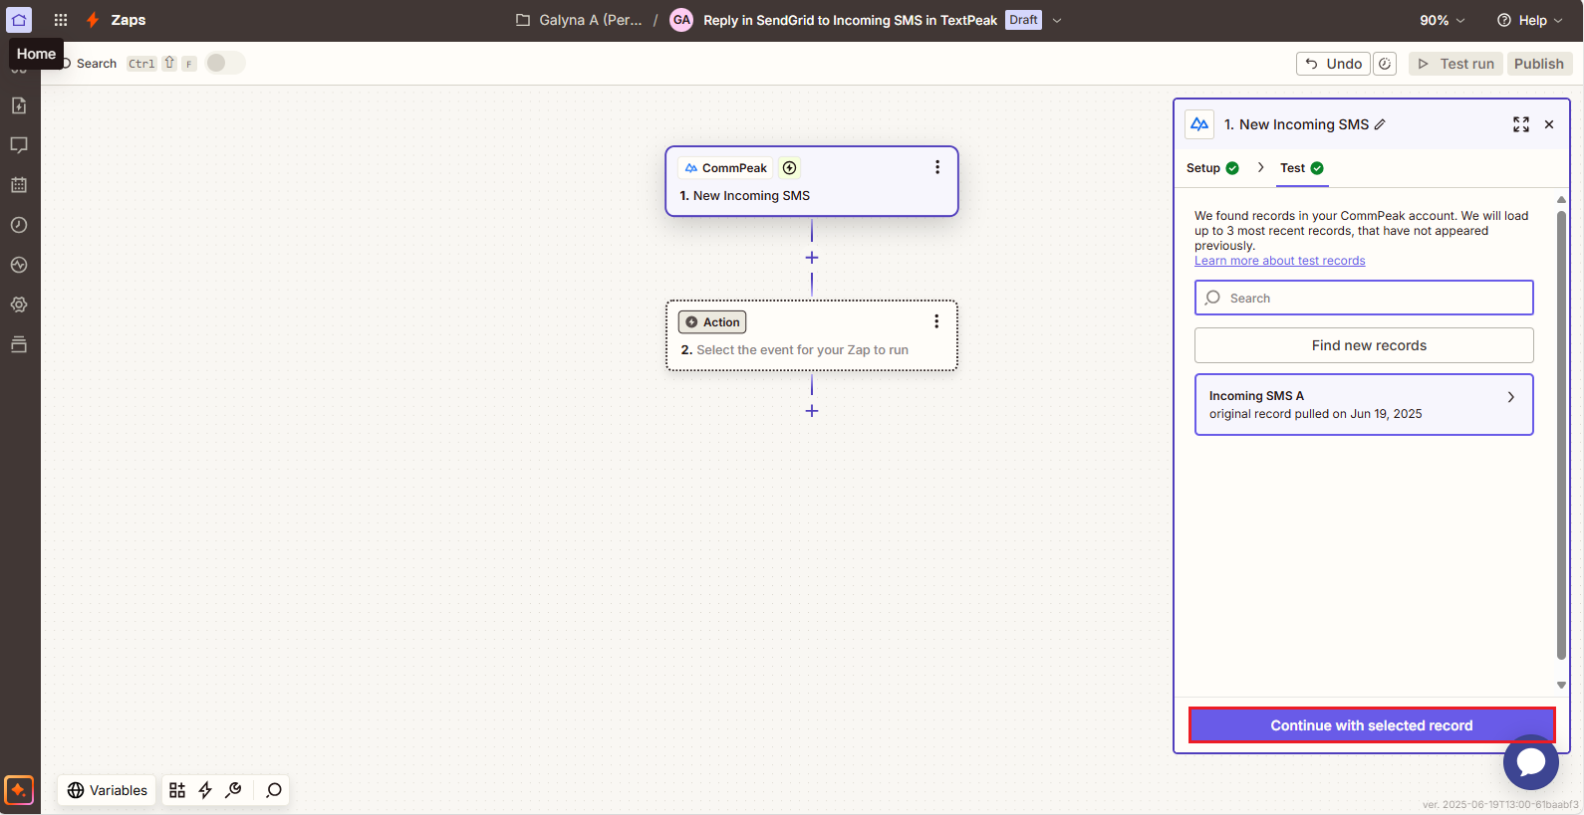Launch the AI copilot sparkle button
This screenshot has height=815, width=1584.
tap(19, 790)
